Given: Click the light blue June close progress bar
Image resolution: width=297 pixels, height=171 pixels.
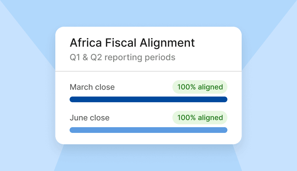Looking at the screenshot, I should 148,130.
